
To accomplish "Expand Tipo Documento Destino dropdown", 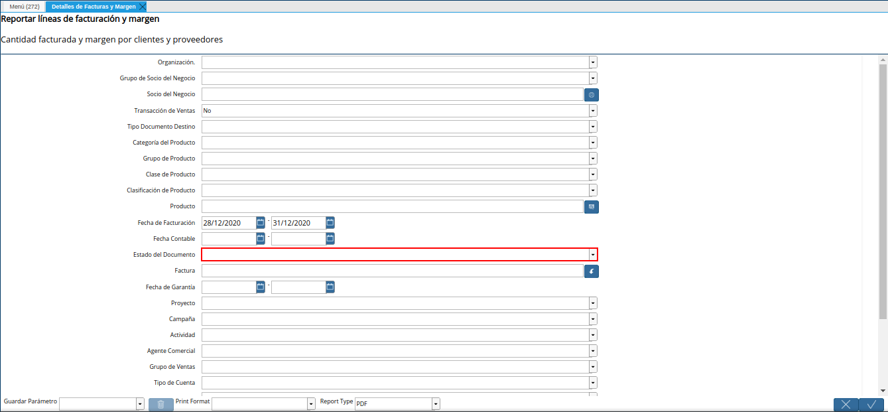I will 593,127.
